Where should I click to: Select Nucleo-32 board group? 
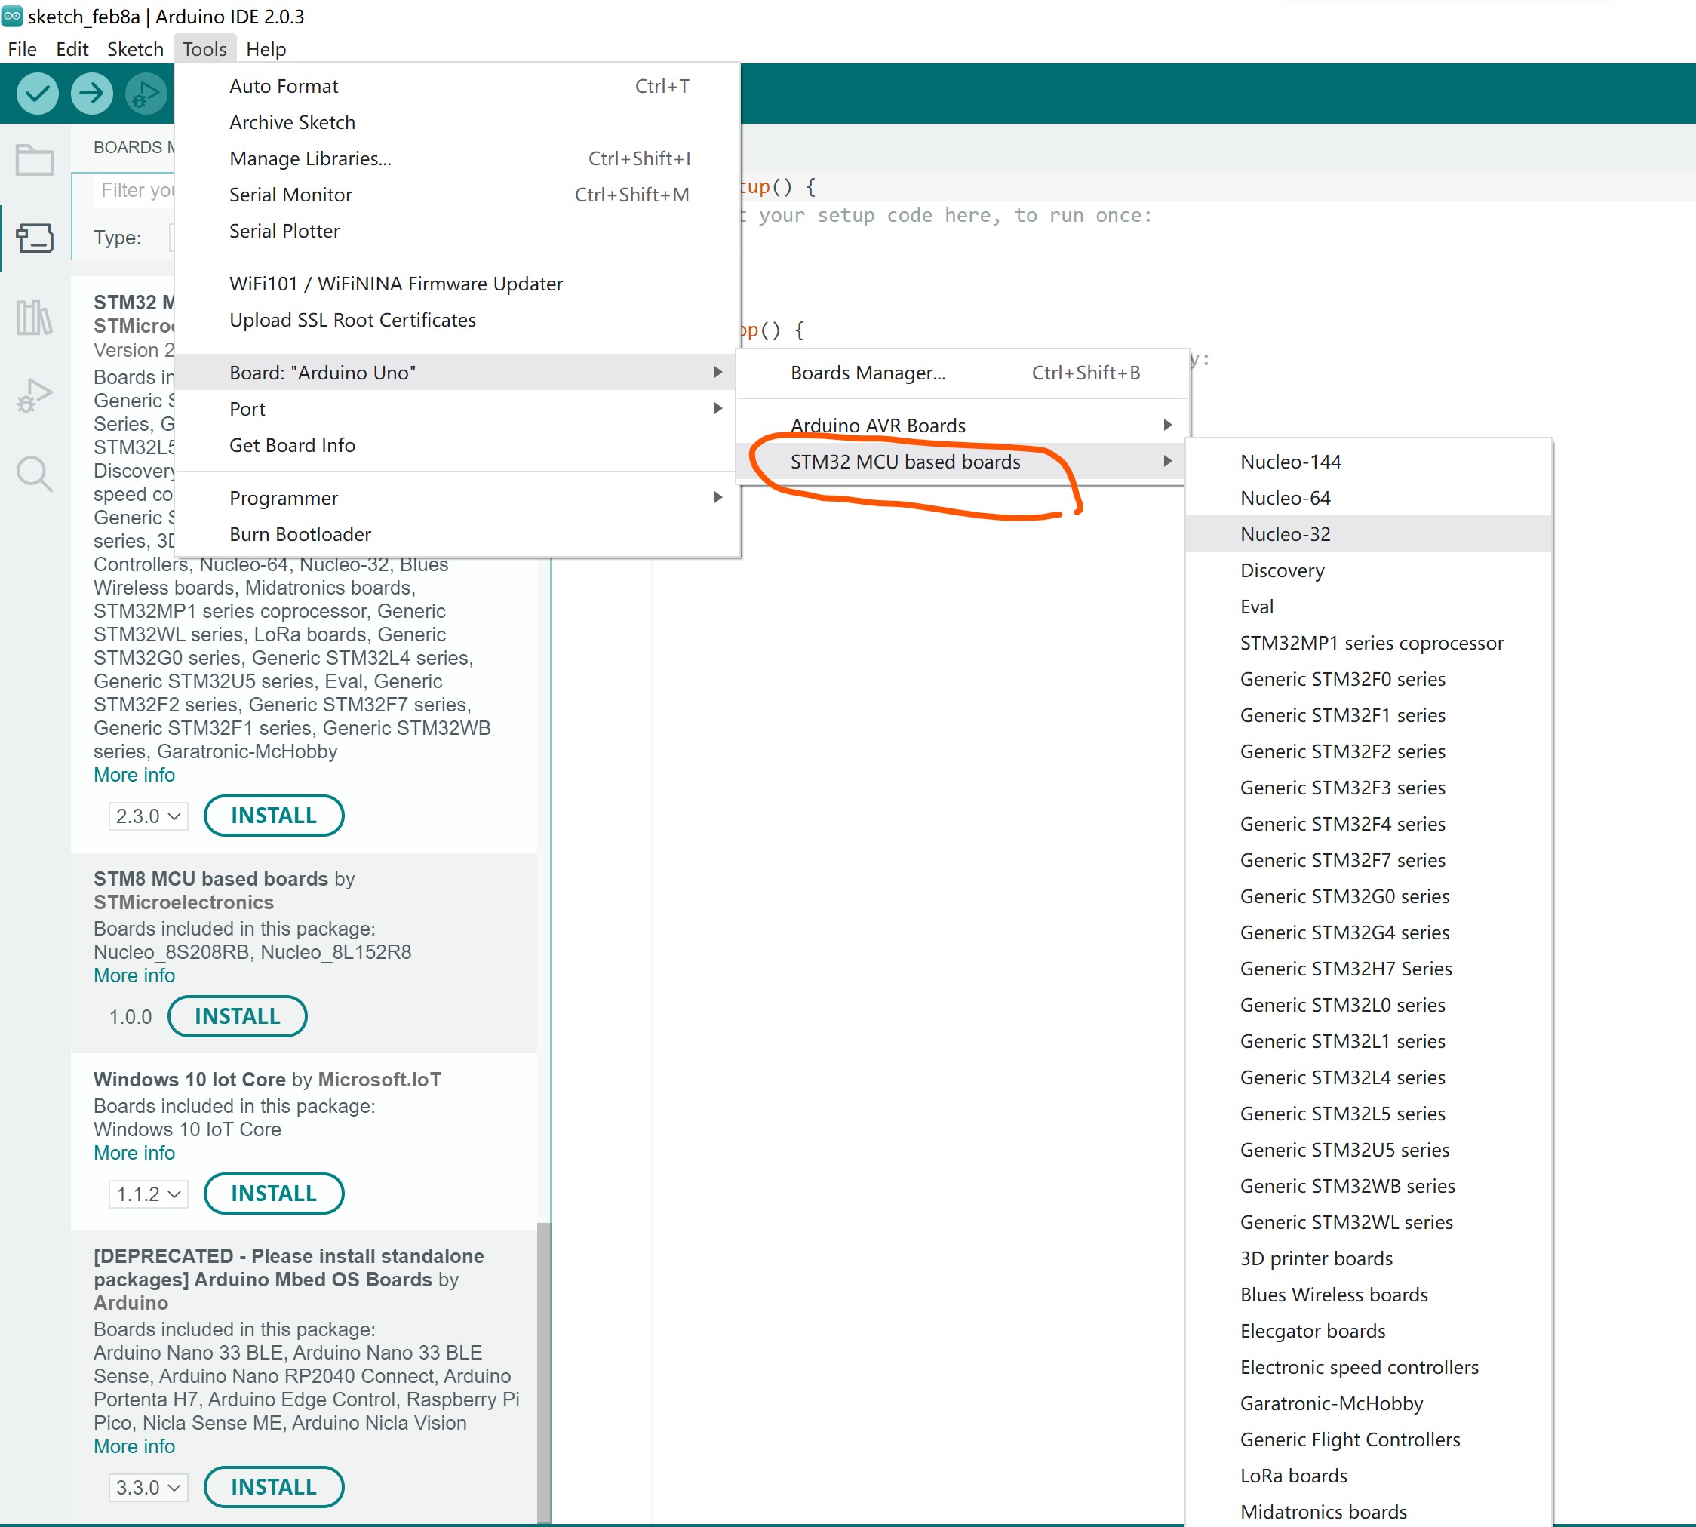(1369, 533)
